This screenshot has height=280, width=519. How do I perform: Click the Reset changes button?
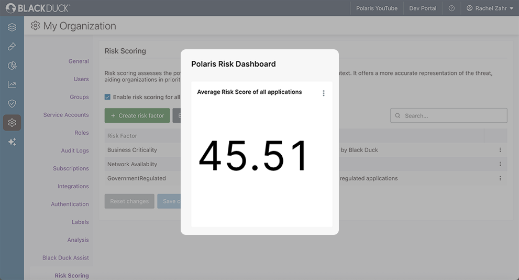pos(129,201)
